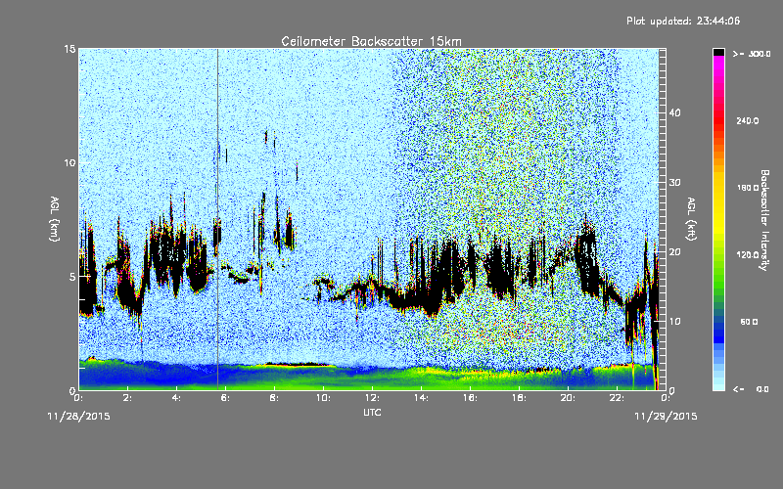Pick the magenta band of the colorbar
The image size is (783, 489).
coord(718,61)
